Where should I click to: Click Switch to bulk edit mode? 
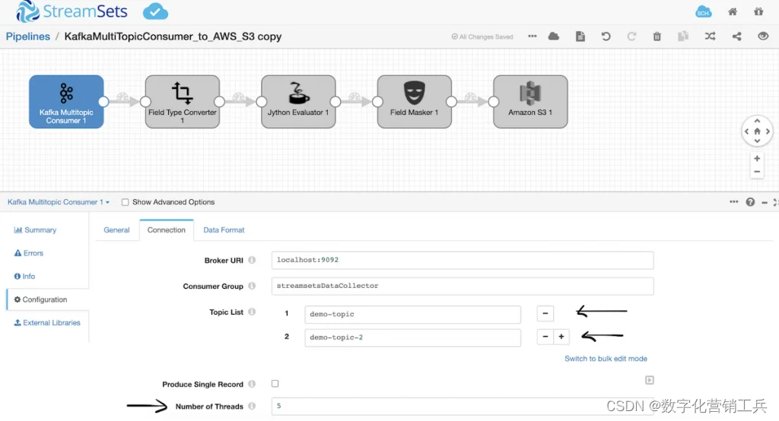tap(606, 359)
